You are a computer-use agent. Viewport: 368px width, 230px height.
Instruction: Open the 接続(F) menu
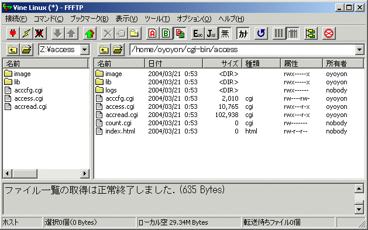pos(16,19)
